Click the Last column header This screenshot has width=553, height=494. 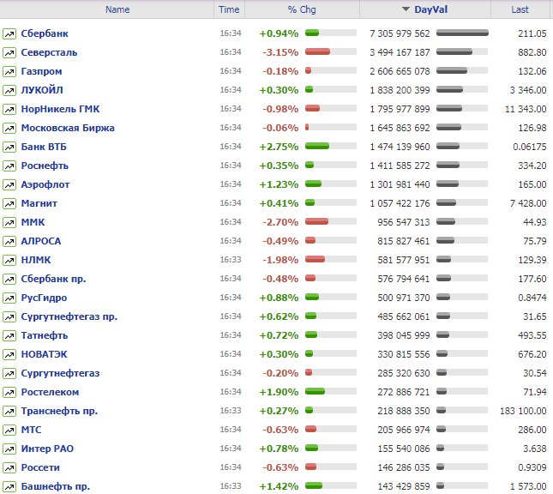coord(520,9)
